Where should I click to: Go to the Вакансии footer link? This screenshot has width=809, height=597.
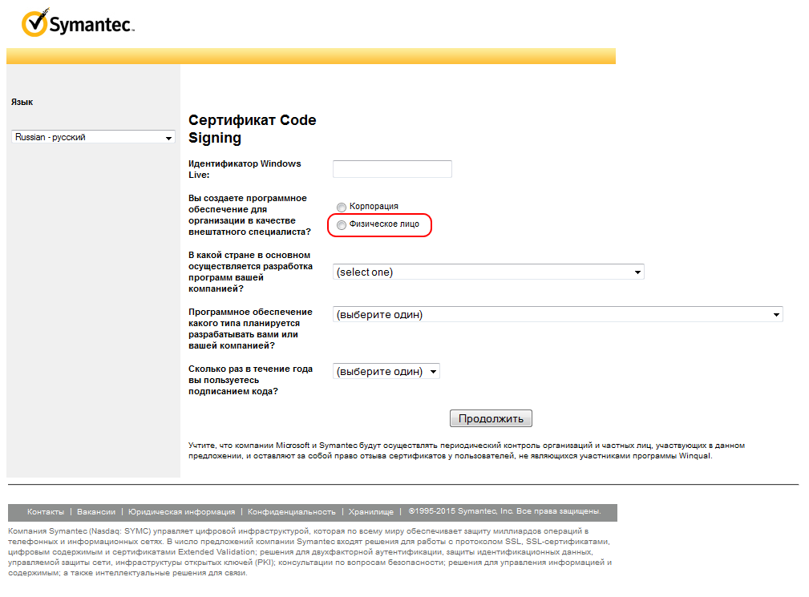[96, 511]
